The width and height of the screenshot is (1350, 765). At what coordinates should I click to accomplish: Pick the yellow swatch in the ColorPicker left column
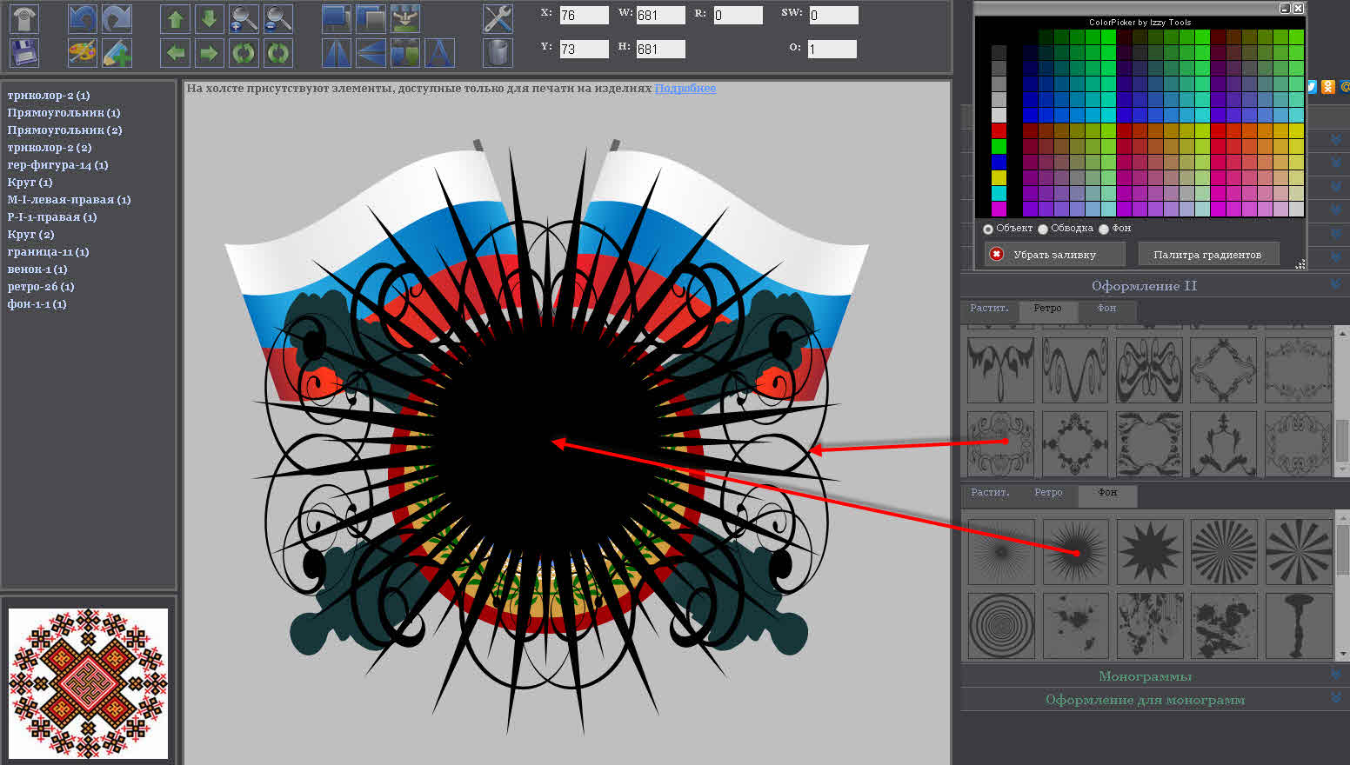coord(999,177)
